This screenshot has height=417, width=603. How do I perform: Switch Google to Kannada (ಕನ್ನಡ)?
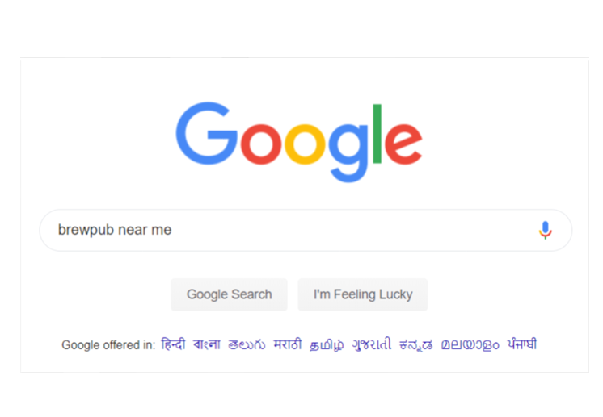pos(415,344)
